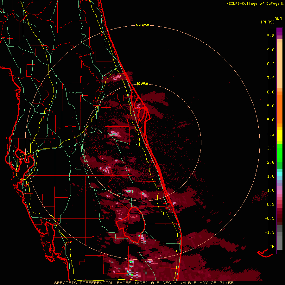This screenshot has width=285, height=285.
Task: Click the -0.5 value on the color scale
Action: click(x=269, y=218)
